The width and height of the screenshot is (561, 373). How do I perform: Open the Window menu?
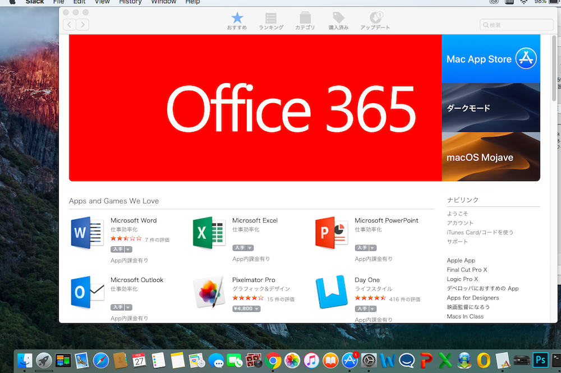163,2
